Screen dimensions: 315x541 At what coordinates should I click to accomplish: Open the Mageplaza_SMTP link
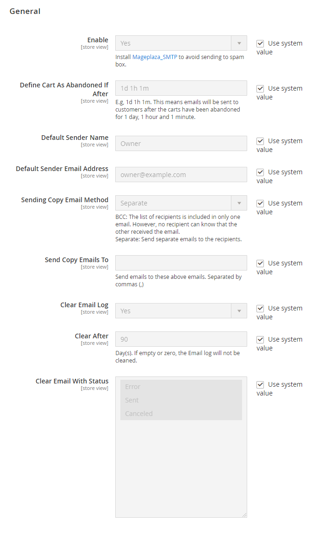click(x=155, y=57)
